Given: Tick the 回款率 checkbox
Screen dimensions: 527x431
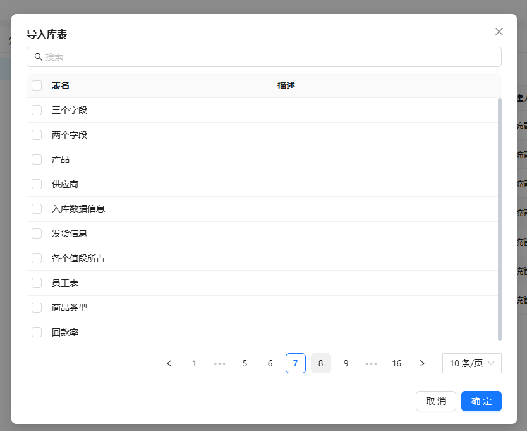Looking at the screenshot, I should 37,332.
